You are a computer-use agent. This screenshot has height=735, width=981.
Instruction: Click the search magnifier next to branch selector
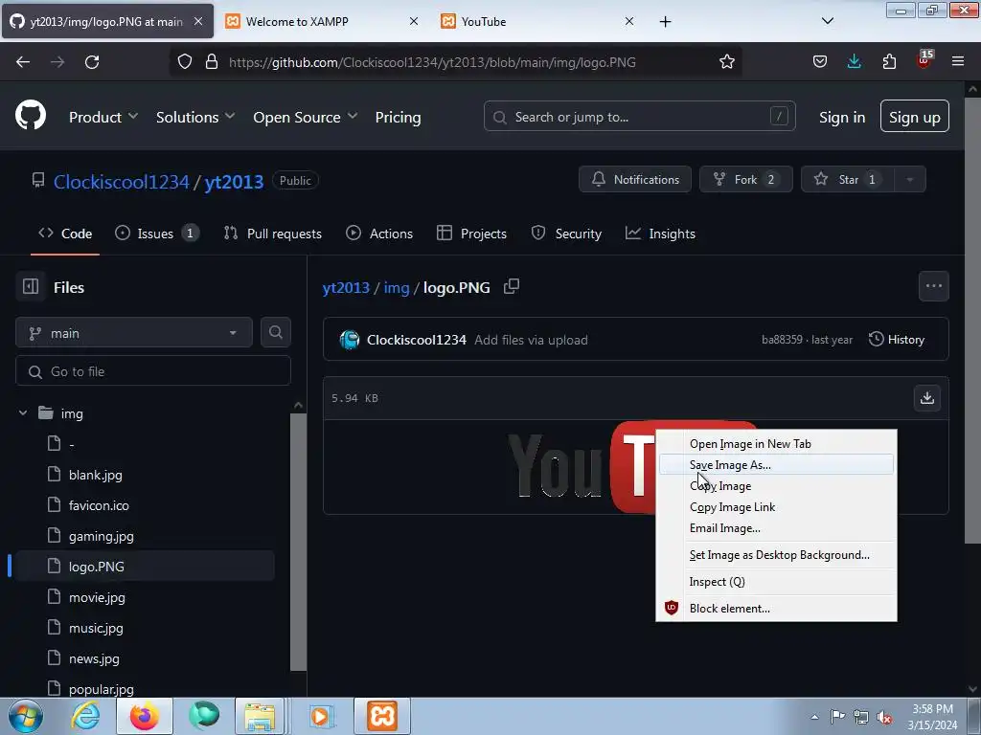tap(275, 332)
